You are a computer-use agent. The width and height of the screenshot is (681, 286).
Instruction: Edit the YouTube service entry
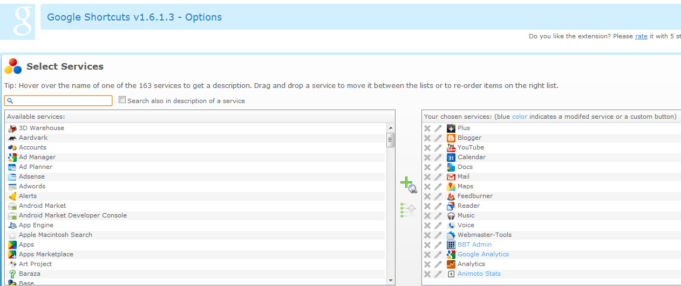[438, 148]
